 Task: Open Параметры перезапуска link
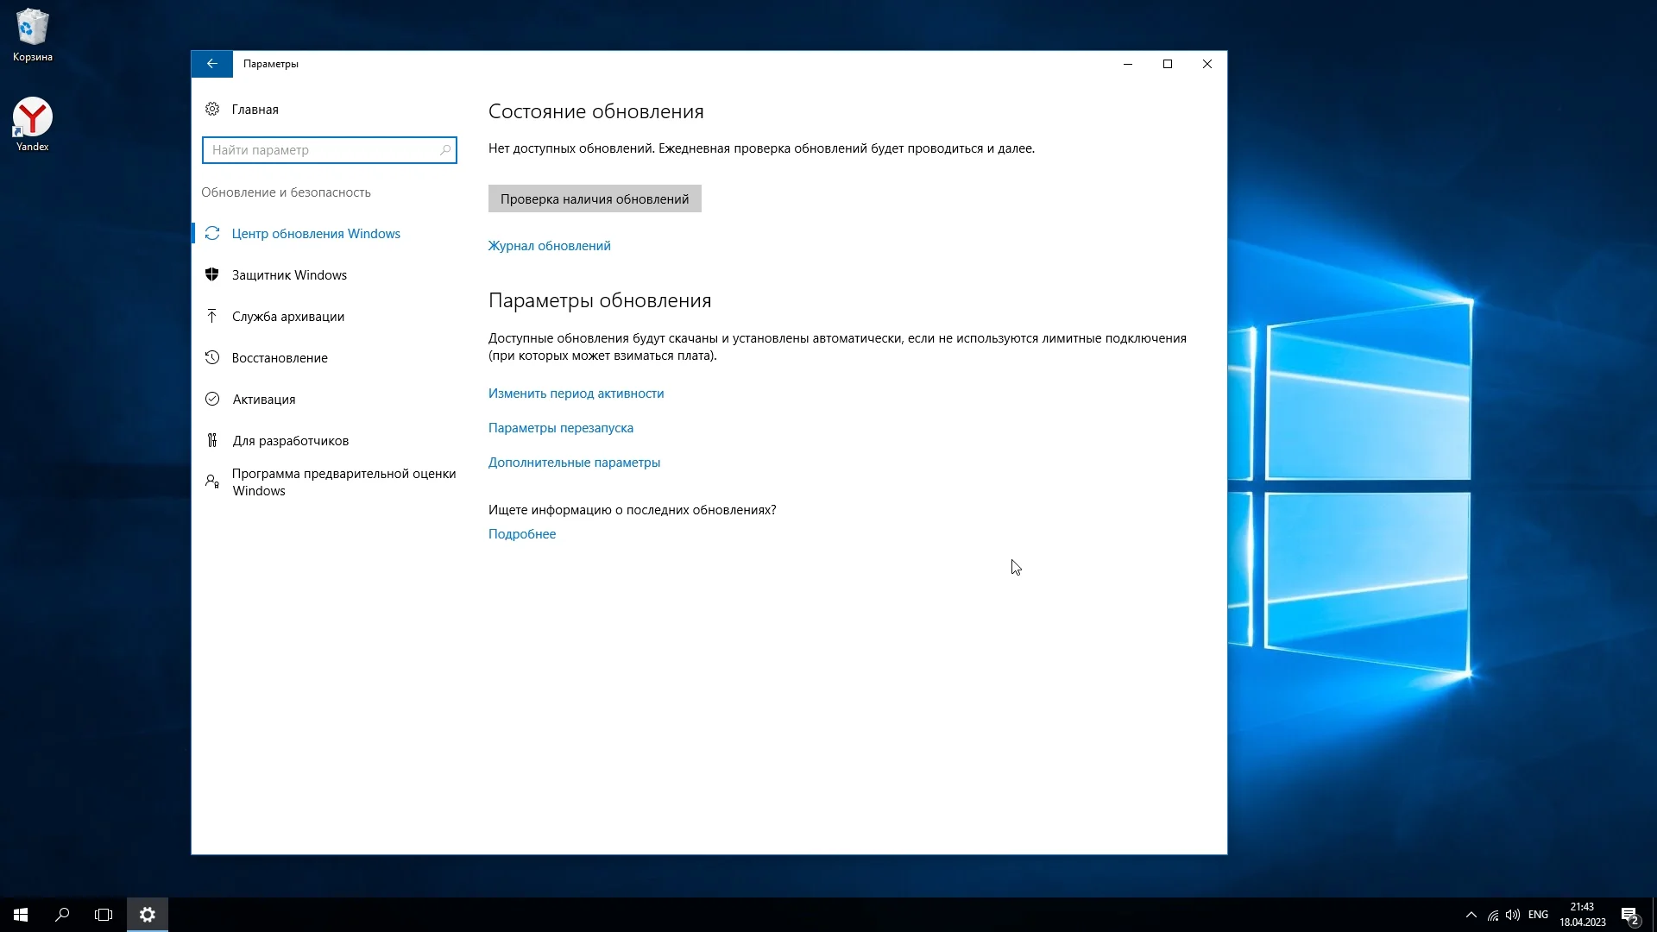click(560, 428)
